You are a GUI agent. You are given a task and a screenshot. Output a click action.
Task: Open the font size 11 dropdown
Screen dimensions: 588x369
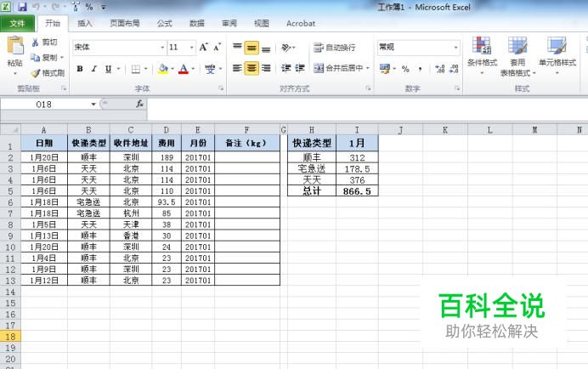click(192, 48)
